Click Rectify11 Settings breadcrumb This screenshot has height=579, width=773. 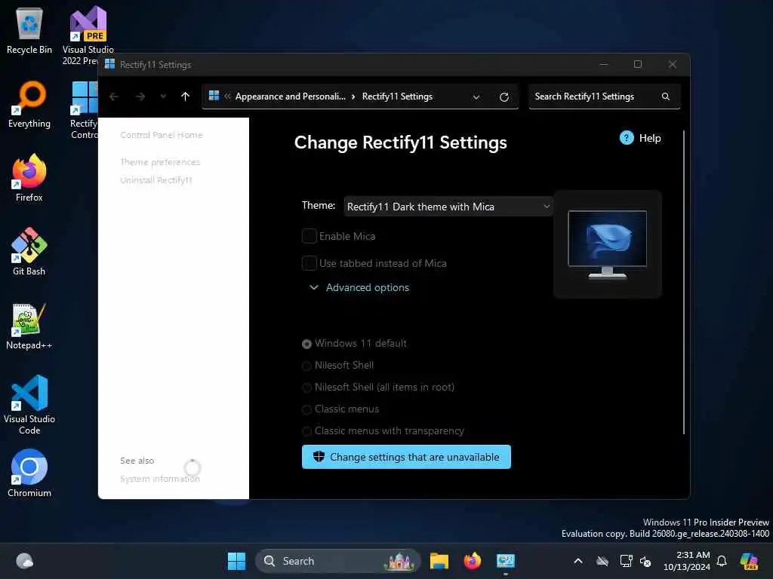(397, 96)
